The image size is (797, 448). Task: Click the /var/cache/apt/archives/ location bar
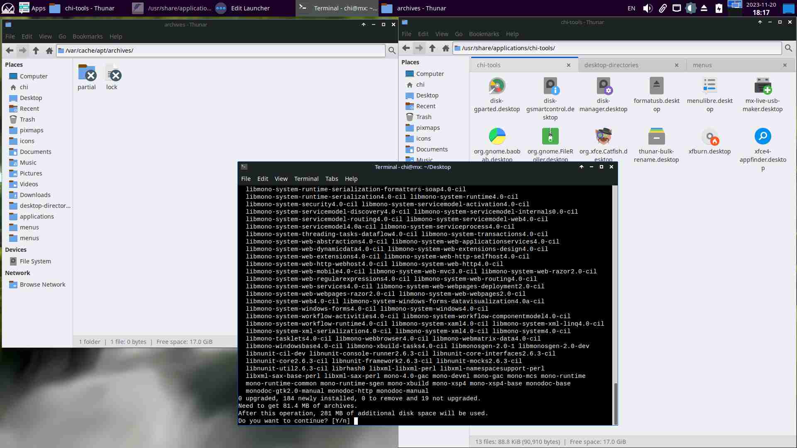[220, 51]
